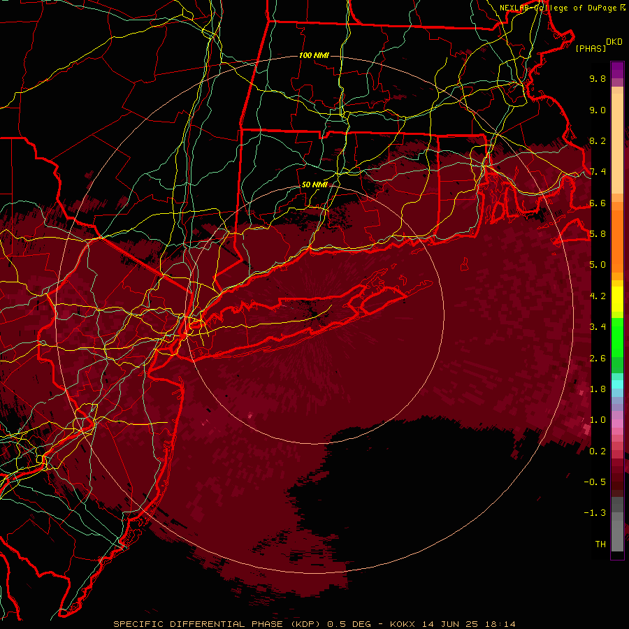Click the 6.6 legend value
Image resolution: width=629 pixels, height=629 pixels.
(598, 203)
